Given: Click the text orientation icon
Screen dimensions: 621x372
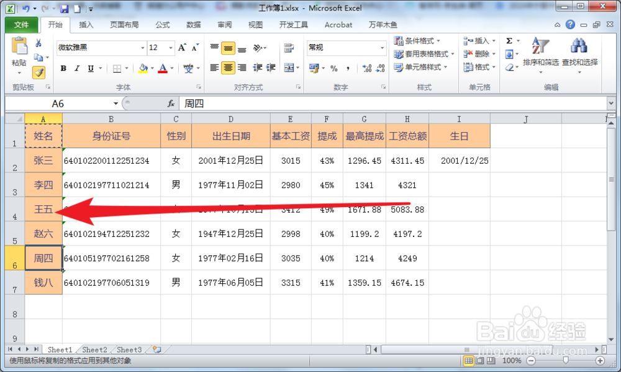Looking at the screenshot, I should pos(258,48).
